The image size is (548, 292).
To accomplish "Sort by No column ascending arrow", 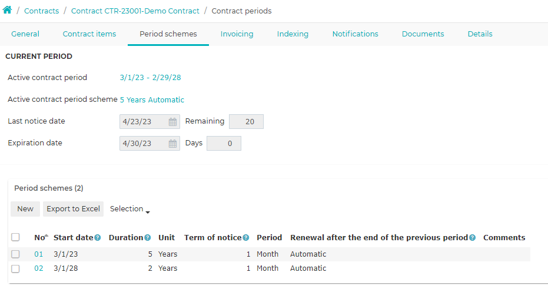I will pyautogui.click(x=47, y=235).
